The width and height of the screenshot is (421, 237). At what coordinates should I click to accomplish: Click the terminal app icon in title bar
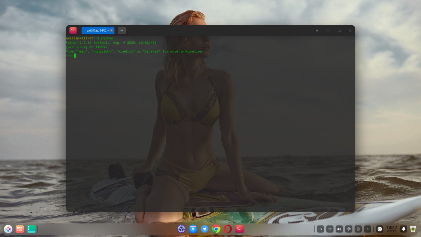coord(73,31)
